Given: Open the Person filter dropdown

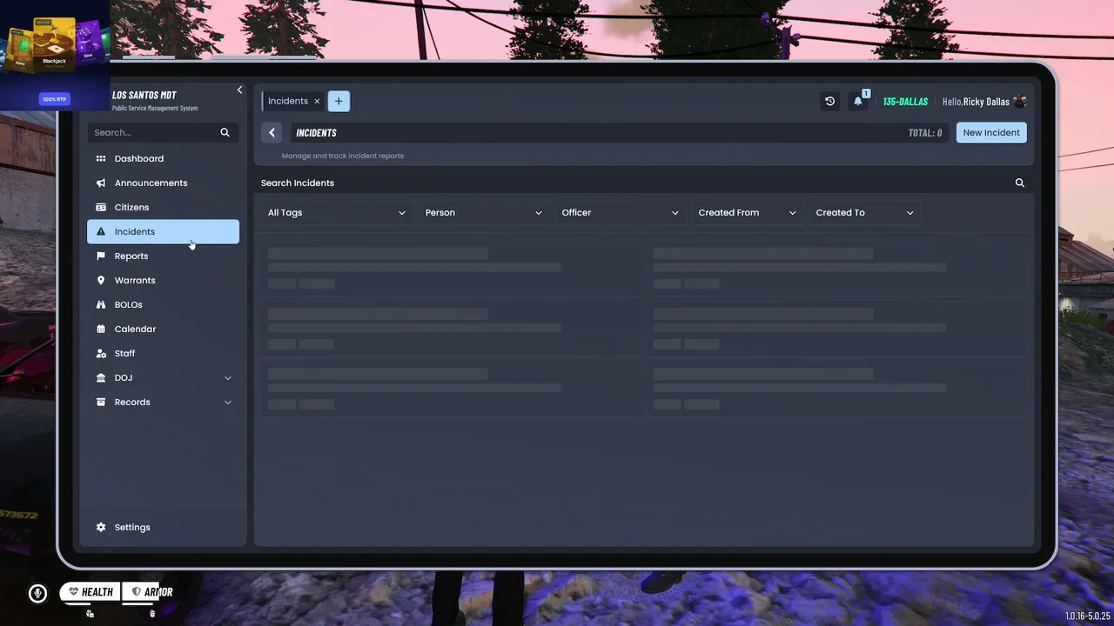Looking at the screenshot, I should pyautogui.click(x=484, y=212).
